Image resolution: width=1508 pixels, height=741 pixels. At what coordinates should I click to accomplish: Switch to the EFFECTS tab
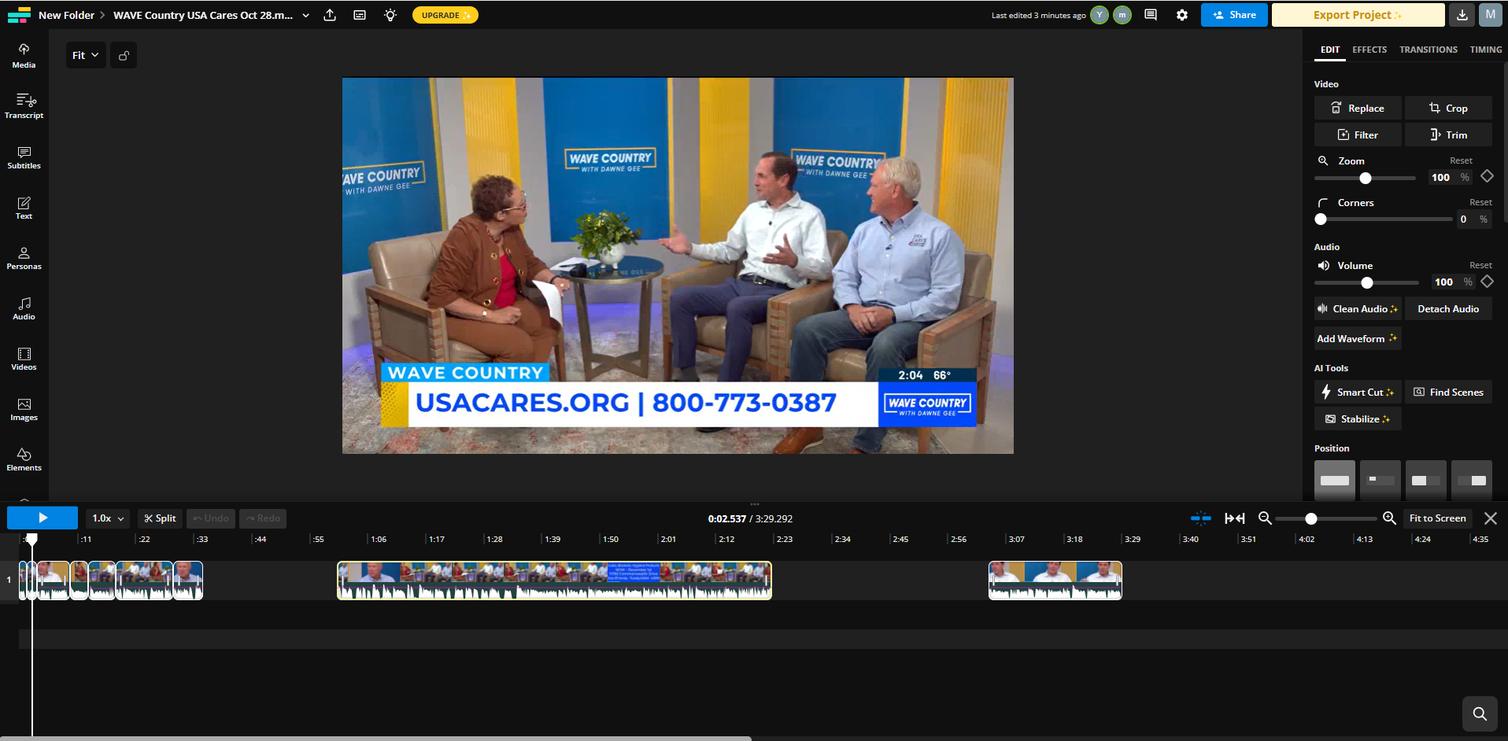[x=1369, y=50]
